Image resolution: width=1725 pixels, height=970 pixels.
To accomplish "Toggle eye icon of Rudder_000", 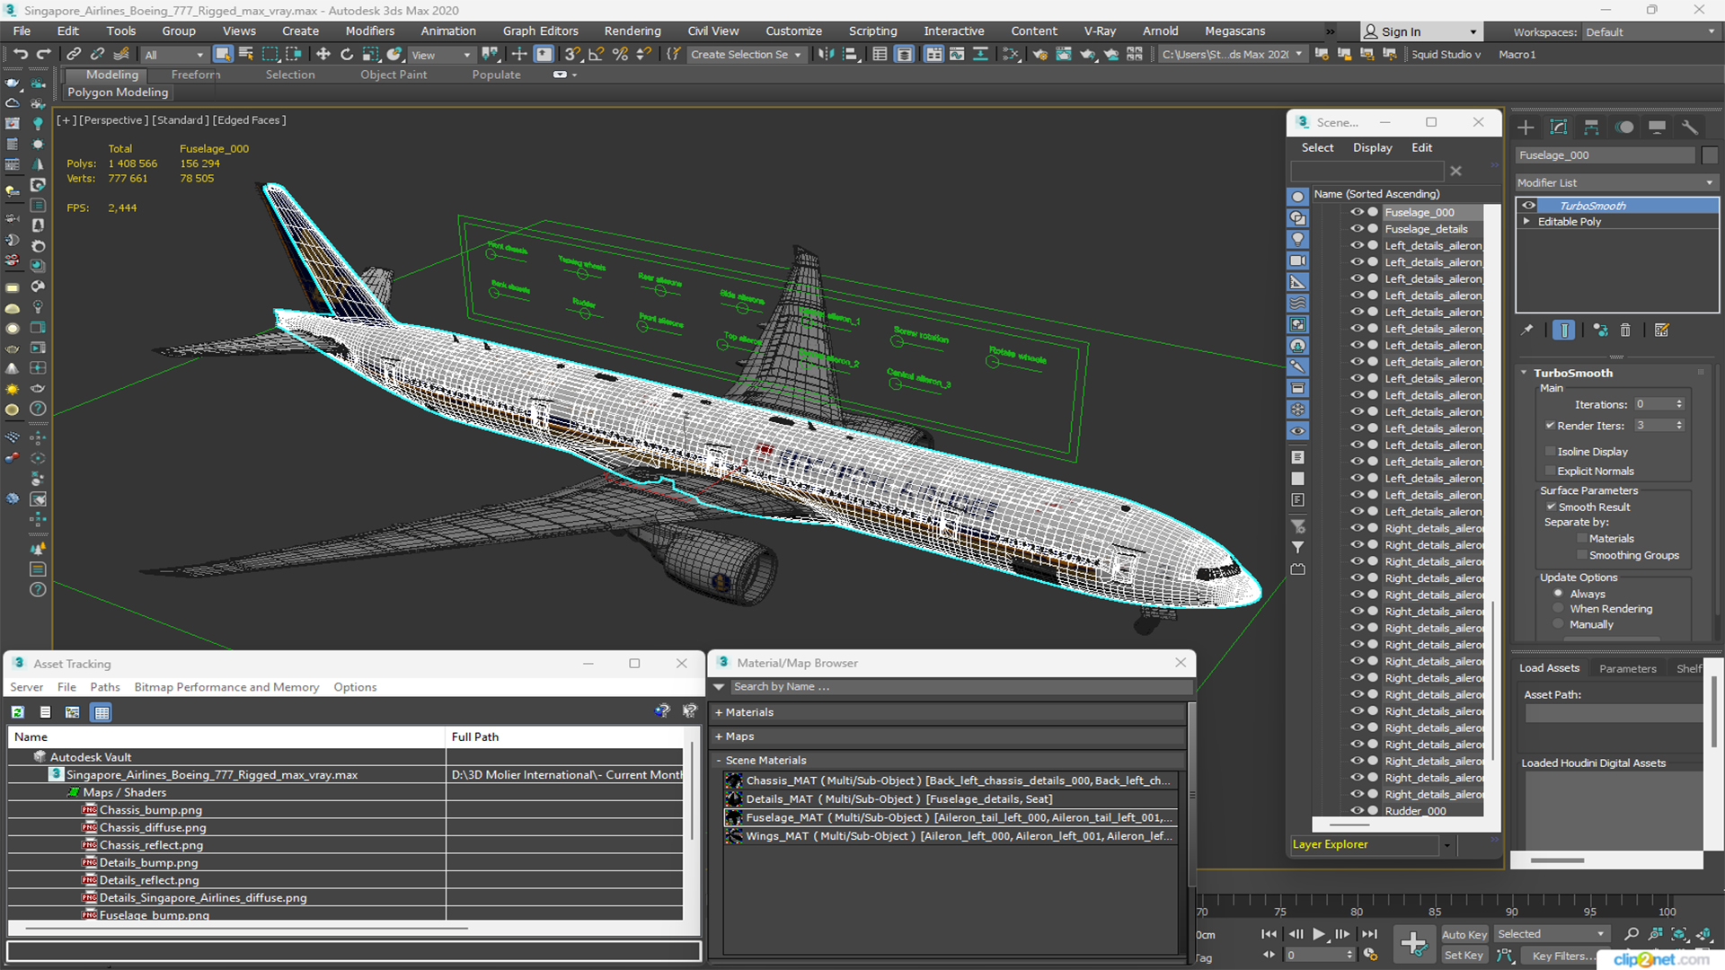I will coord(1357,811).
